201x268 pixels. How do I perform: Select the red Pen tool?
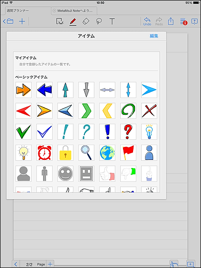point(73,22)
